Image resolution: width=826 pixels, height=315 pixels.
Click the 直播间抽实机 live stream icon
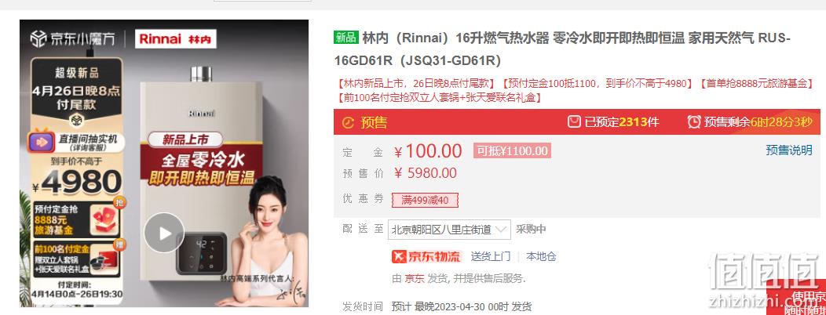coord(42,142)
